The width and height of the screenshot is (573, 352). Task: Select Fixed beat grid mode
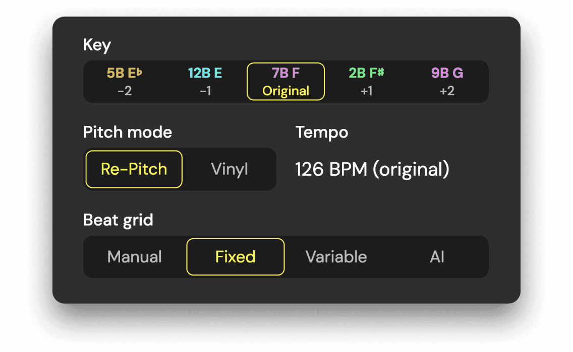[x=235, y=257]
